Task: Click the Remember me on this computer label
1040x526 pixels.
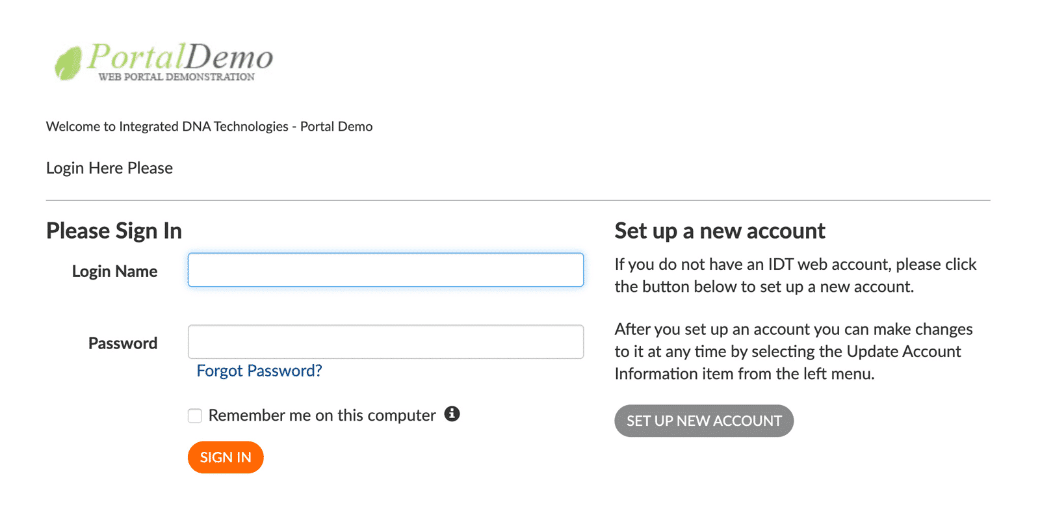Action: click(x=322, y=415)
